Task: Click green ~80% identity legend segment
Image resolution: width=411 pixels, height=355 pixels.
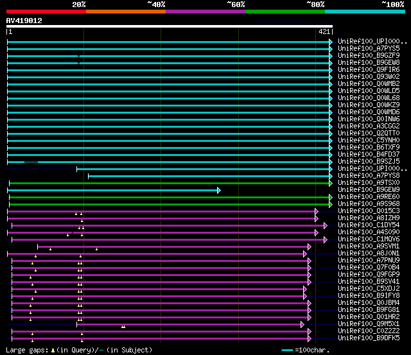Action: coord(285,12)
